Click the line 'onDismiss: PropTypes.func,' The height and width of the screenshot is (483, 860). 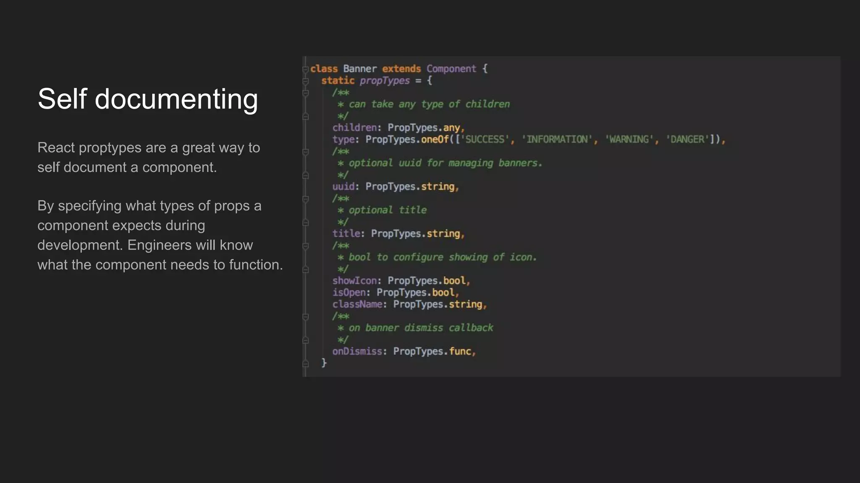click(404, 351)
